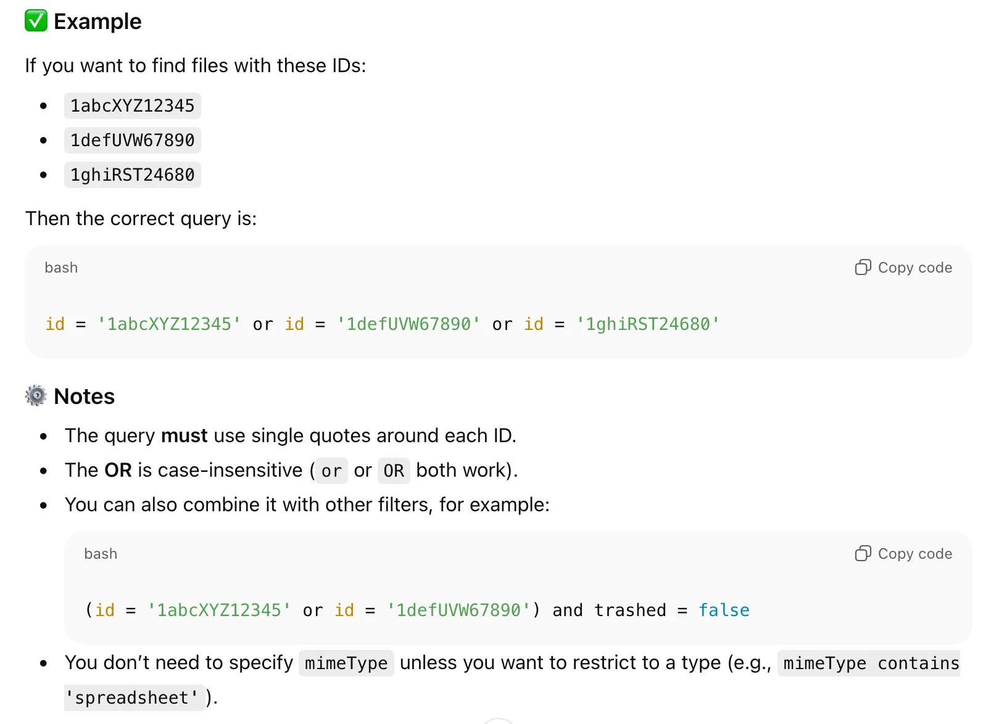Select the inline code 1abcXYZ12345 bullet
Image resolution: width=991 pixels, height=724 pixels.
tap(133, 105)
